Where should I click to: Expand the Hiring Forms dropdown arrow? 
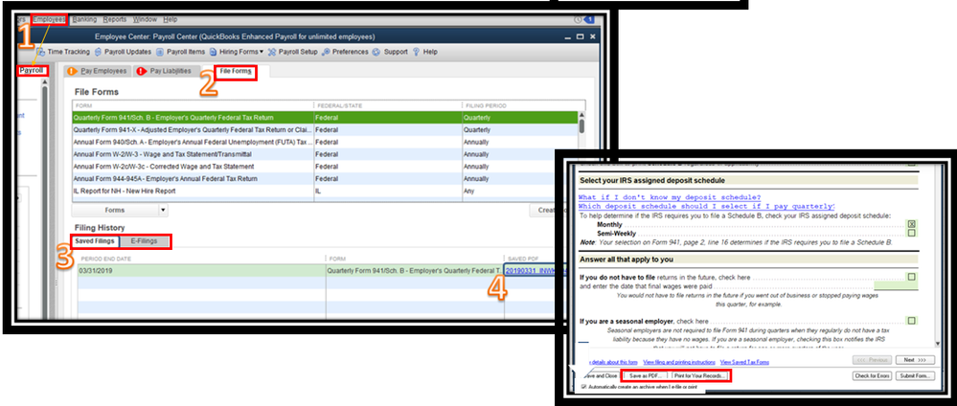click(x=262, y=52)
